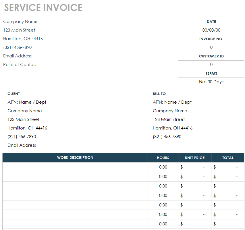
Task: Select the Net 30 Days terms field
Action: (211, 82)
